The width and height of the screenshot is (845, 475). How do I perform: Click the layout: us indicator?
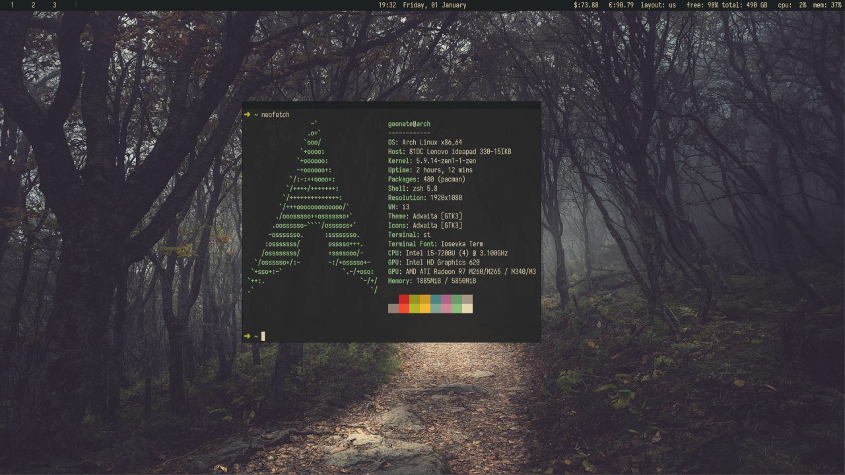(x=659, y=5)
